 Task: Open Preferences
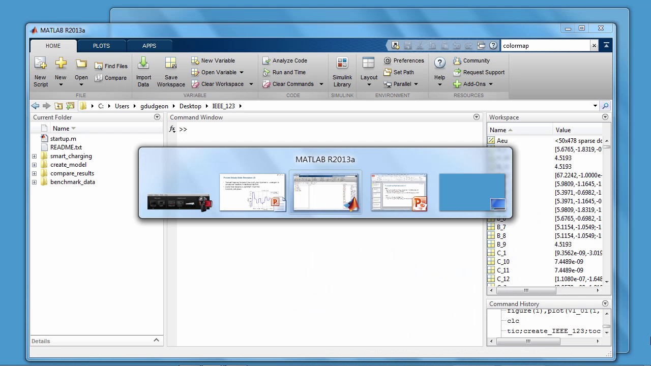point(404,60)
